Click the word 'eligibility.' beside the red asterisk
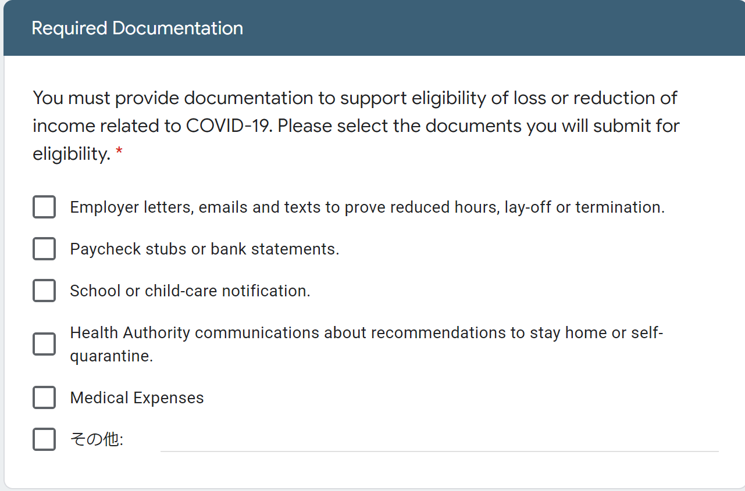This screenshot has height=491, width=745. [x=72, y=154]
